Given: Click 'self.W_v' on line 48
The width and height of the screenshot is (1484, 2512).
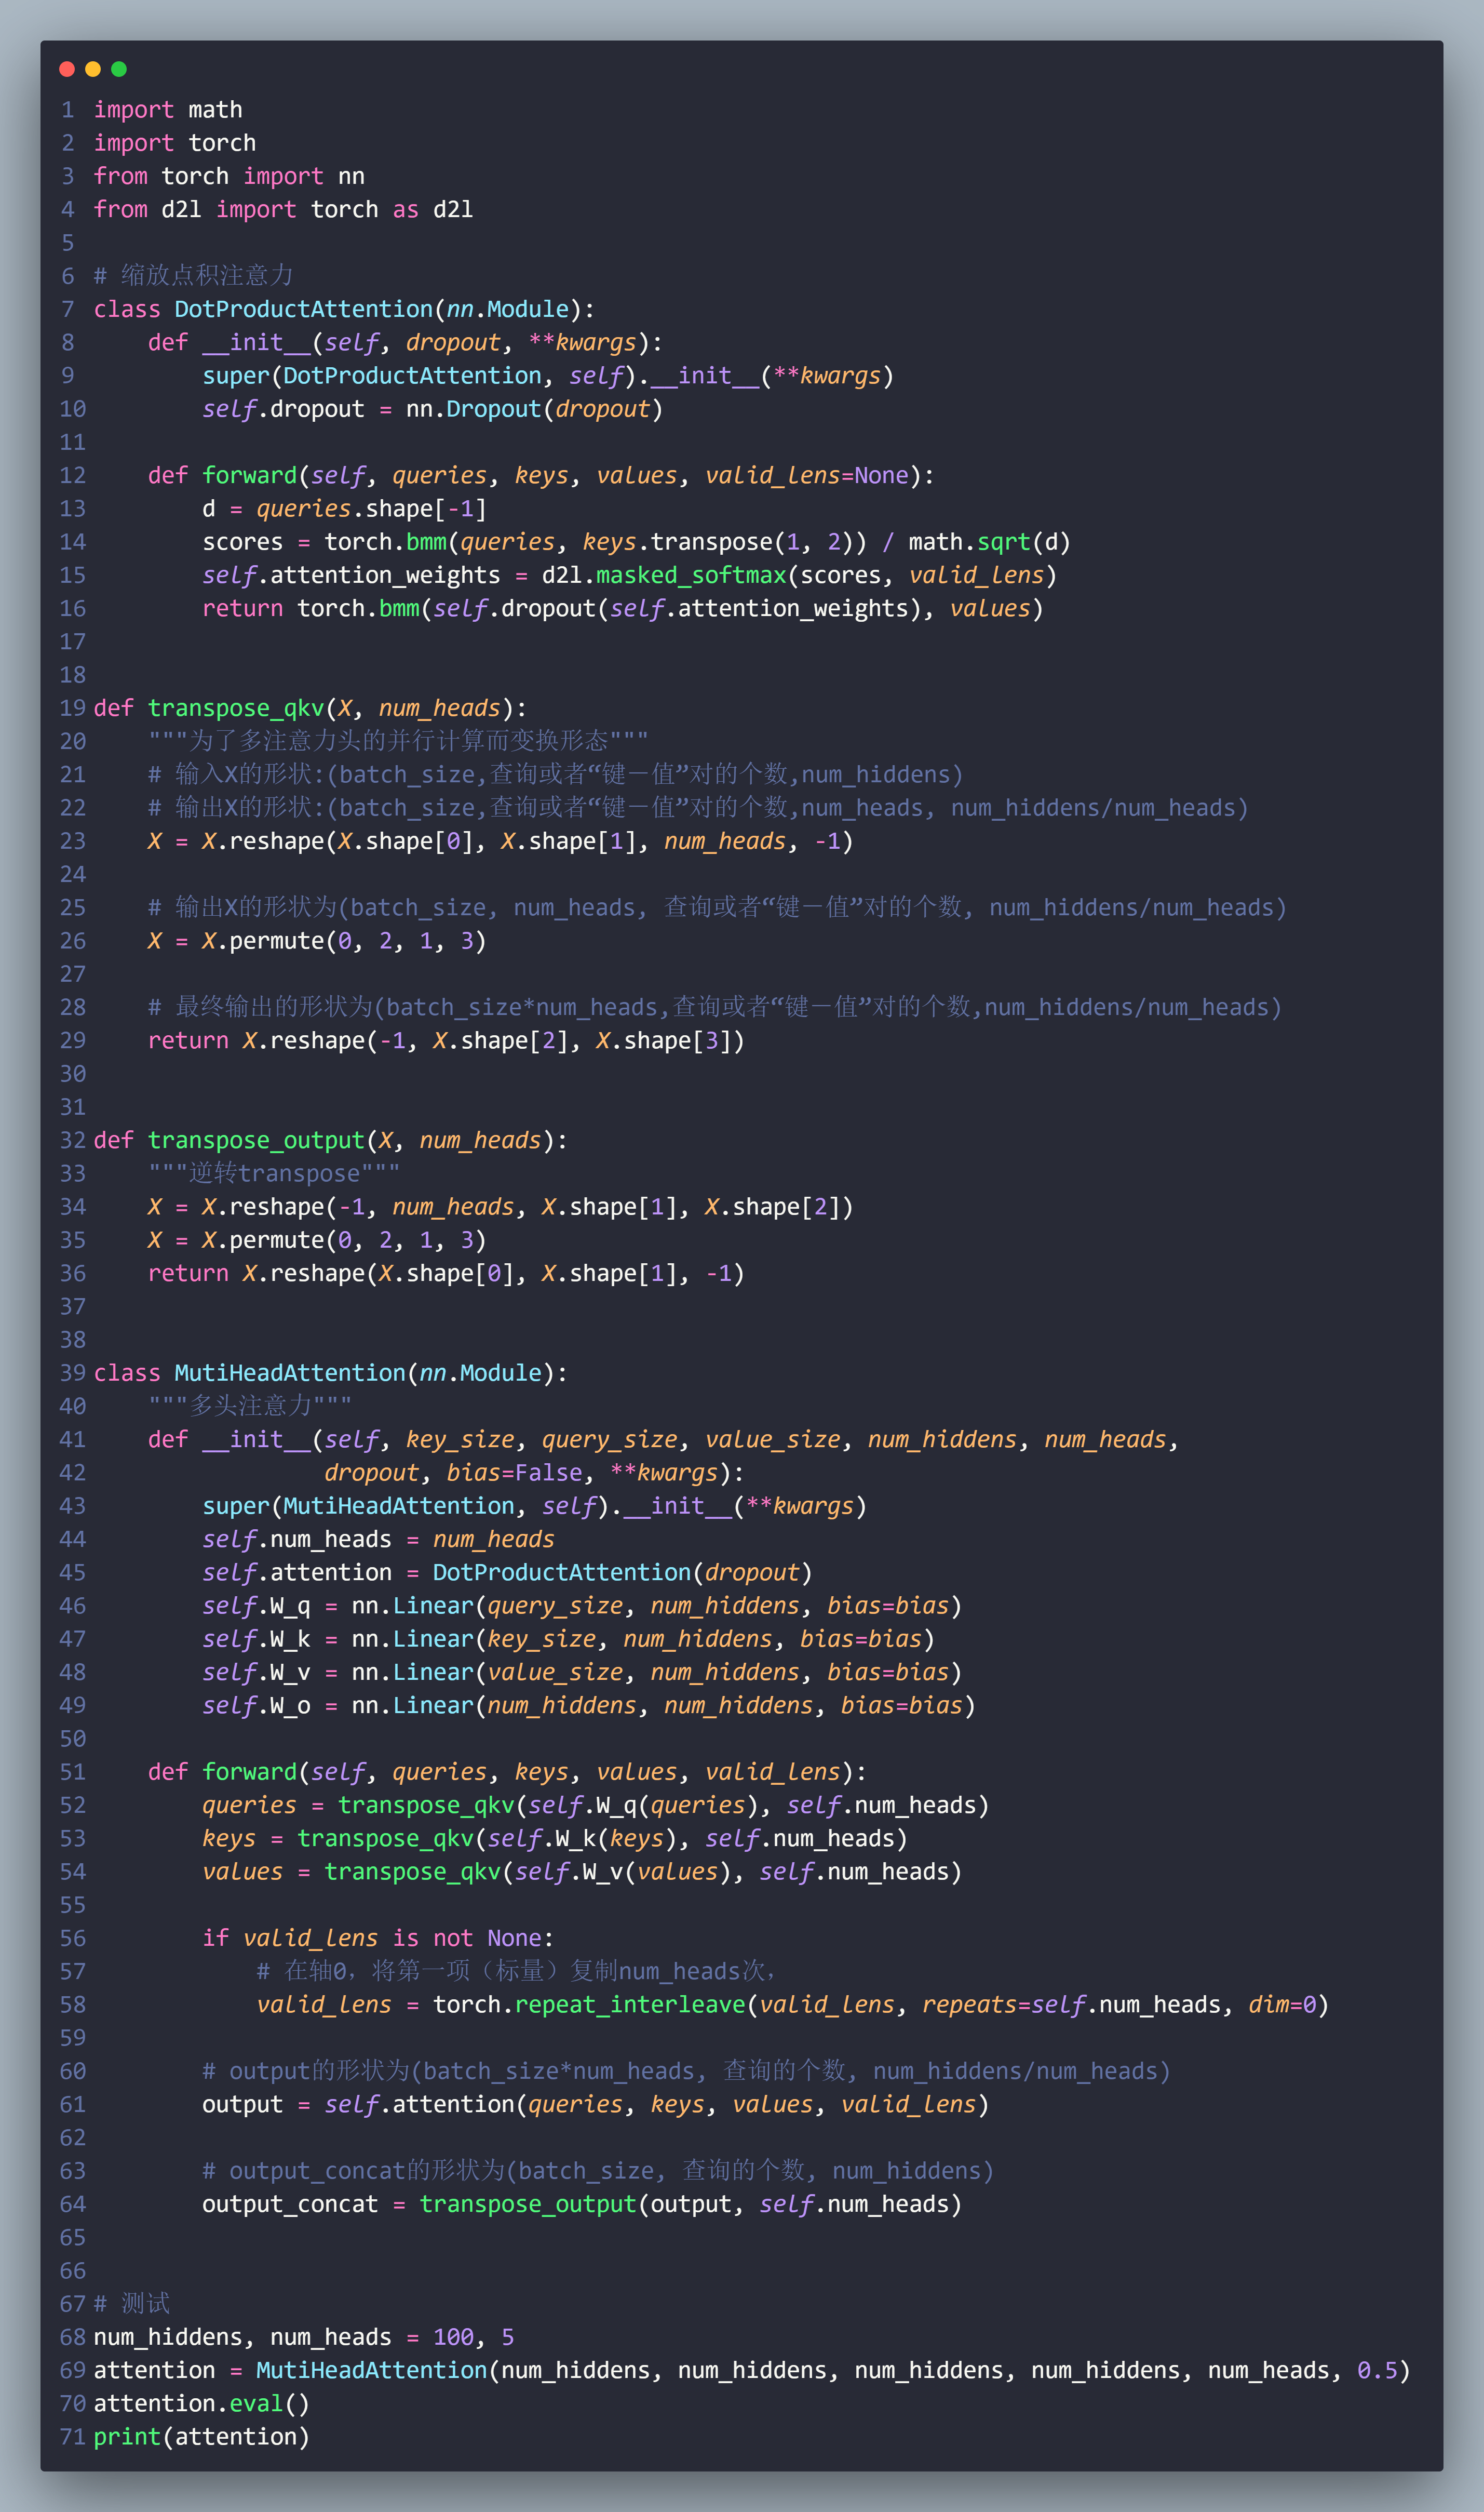Looking at the screenshot, I should tap(256, 1673).
